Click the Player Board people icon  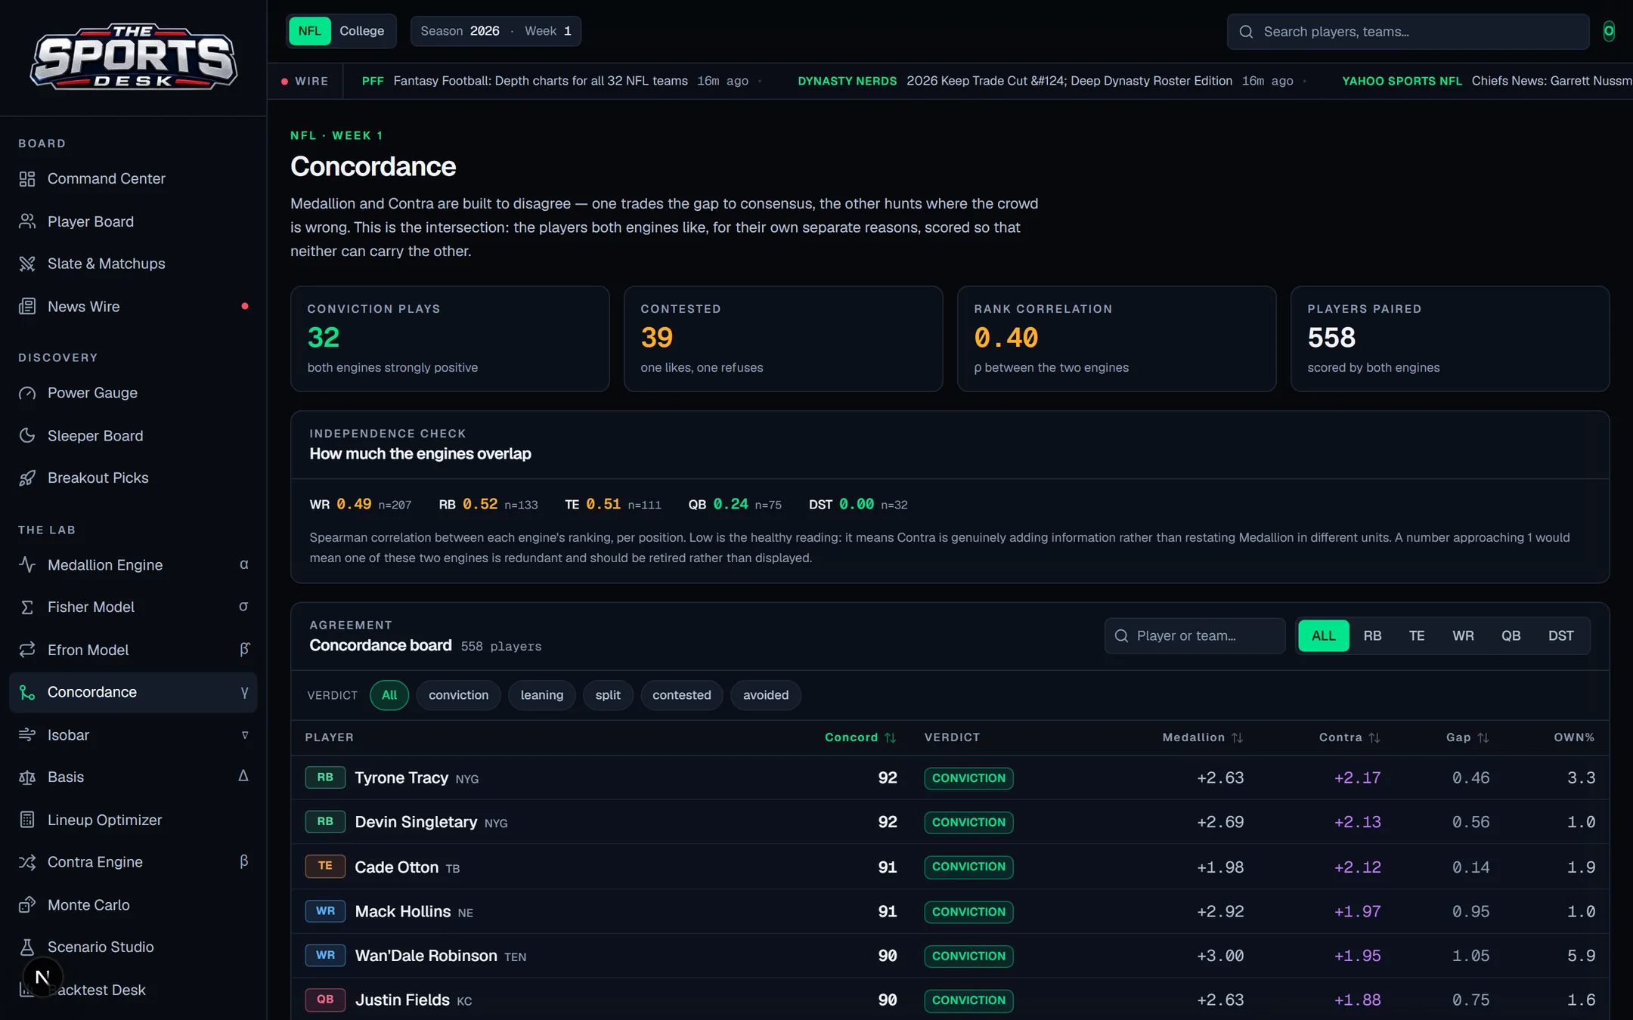tap(27, 221)
